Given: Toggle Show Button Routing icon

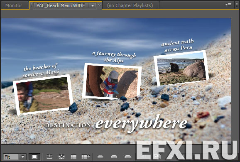Looking at the screenshot, I should point(61,157).
